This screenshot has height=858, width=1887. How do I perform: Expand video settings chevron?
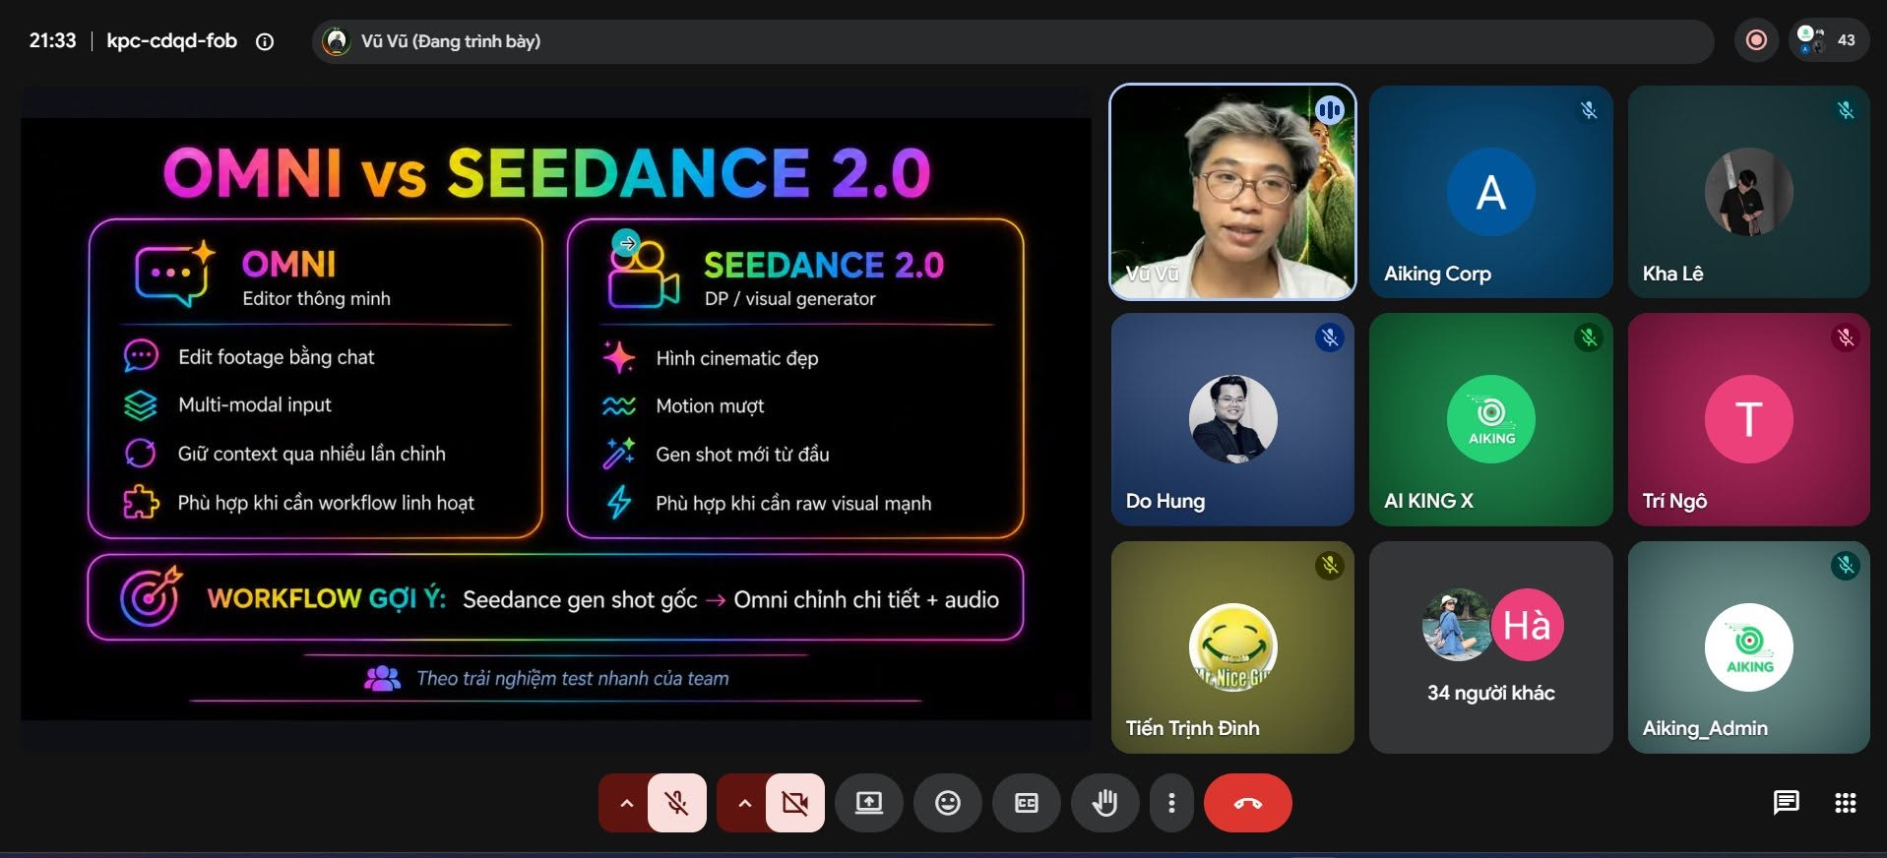coord(744,803)
